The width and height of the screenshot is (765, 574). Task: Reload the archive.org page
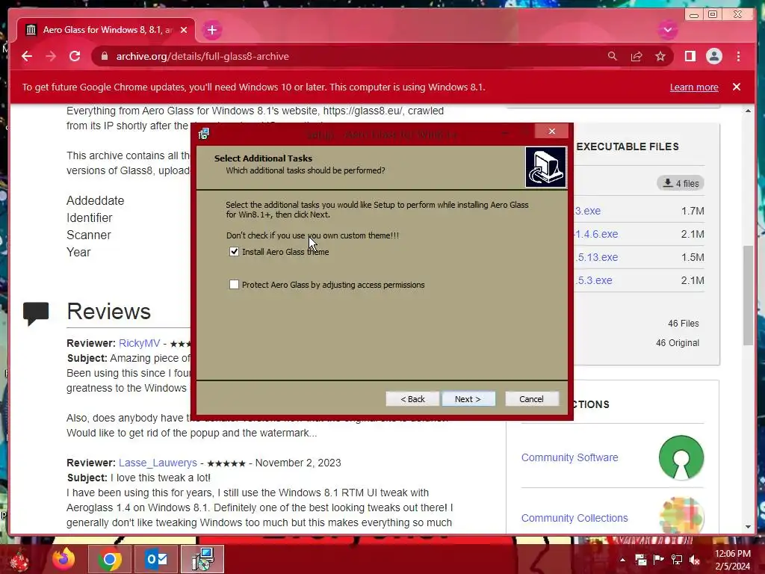coord(75,56)
